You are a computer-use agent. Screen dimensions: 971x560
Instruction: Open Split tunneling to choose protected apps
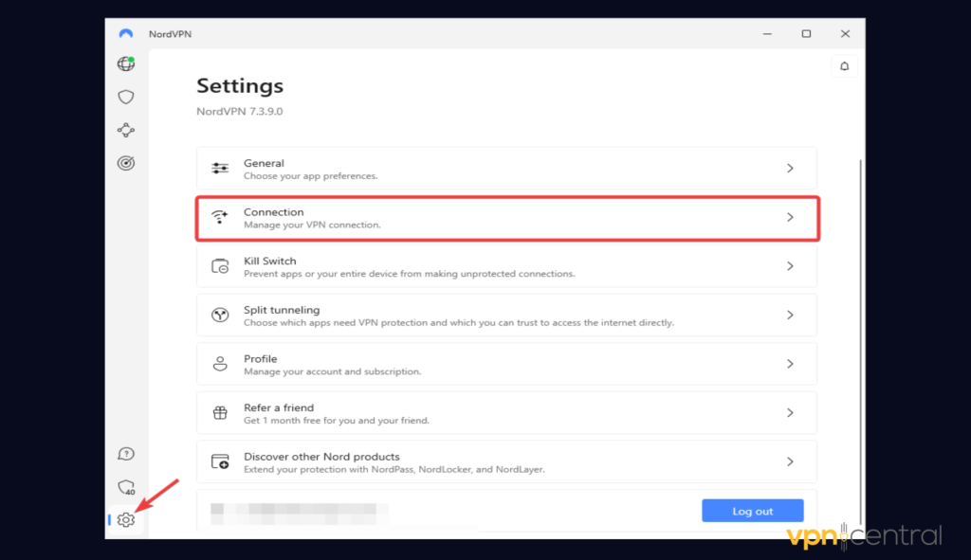point(506,316)
